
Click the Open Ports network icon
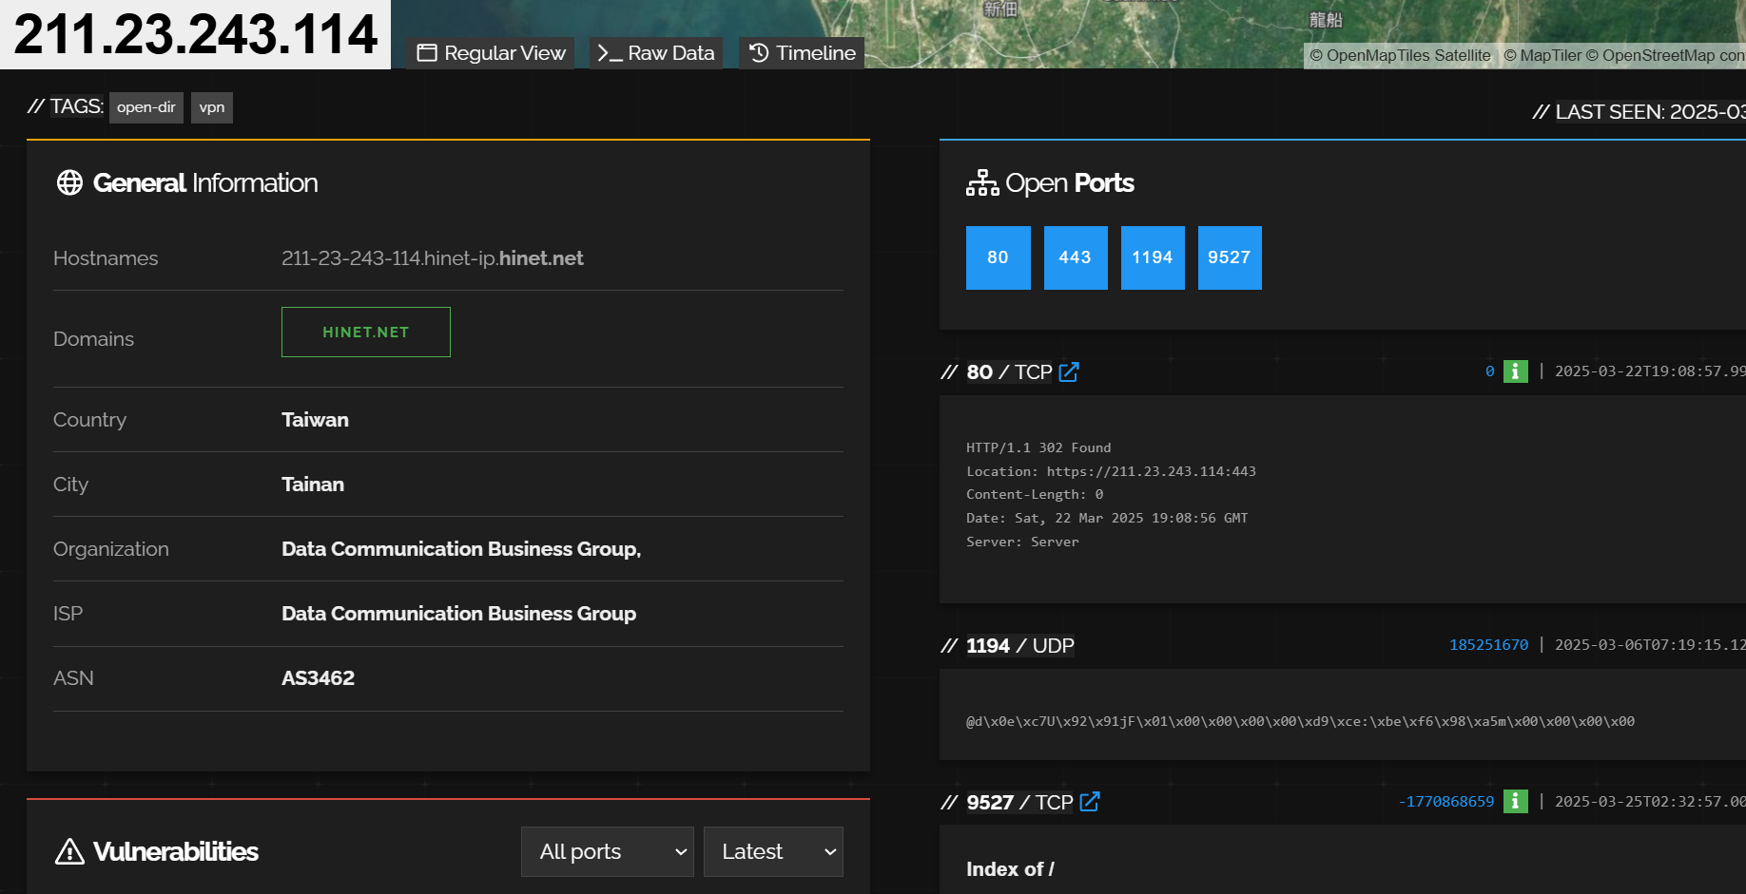[x=982, y=182]
